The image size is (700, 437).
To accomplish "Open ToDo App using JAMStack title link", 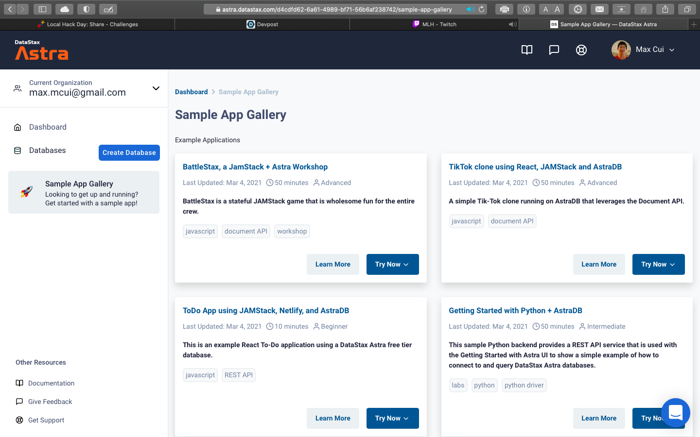I will point(266,310).
